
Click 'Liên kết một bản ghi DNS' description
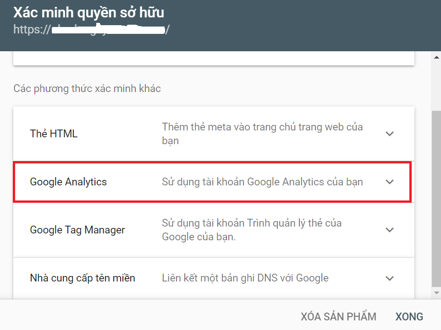pos(245,278)
